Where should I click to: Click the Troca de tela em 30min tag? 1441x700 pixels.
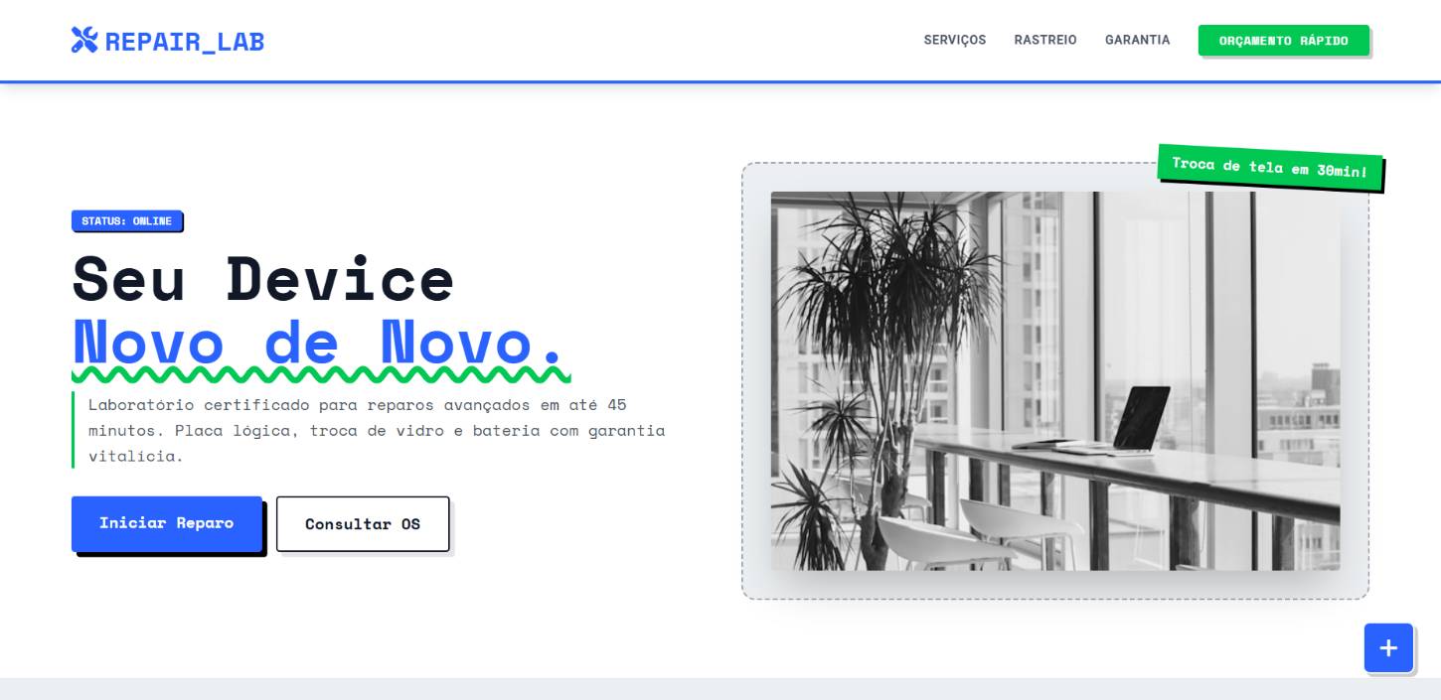1270,167
